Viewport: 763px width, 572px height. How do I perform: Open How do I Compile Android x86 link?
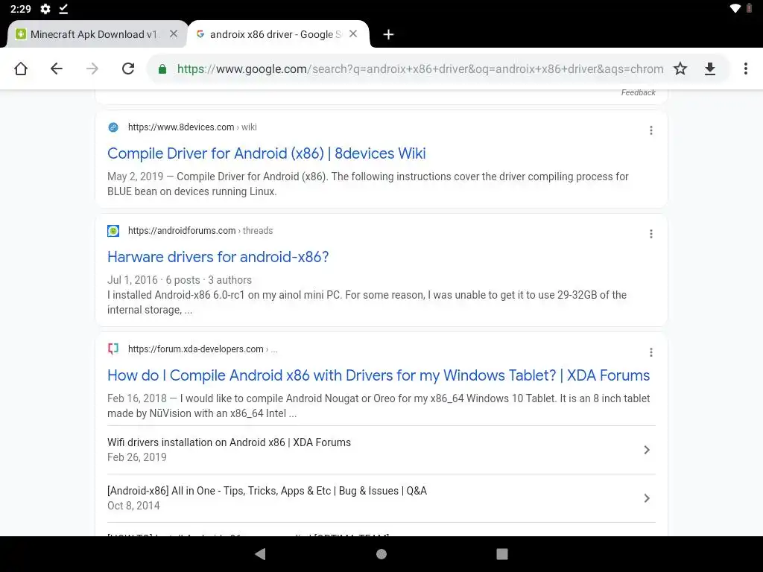[x=379, y=375]
